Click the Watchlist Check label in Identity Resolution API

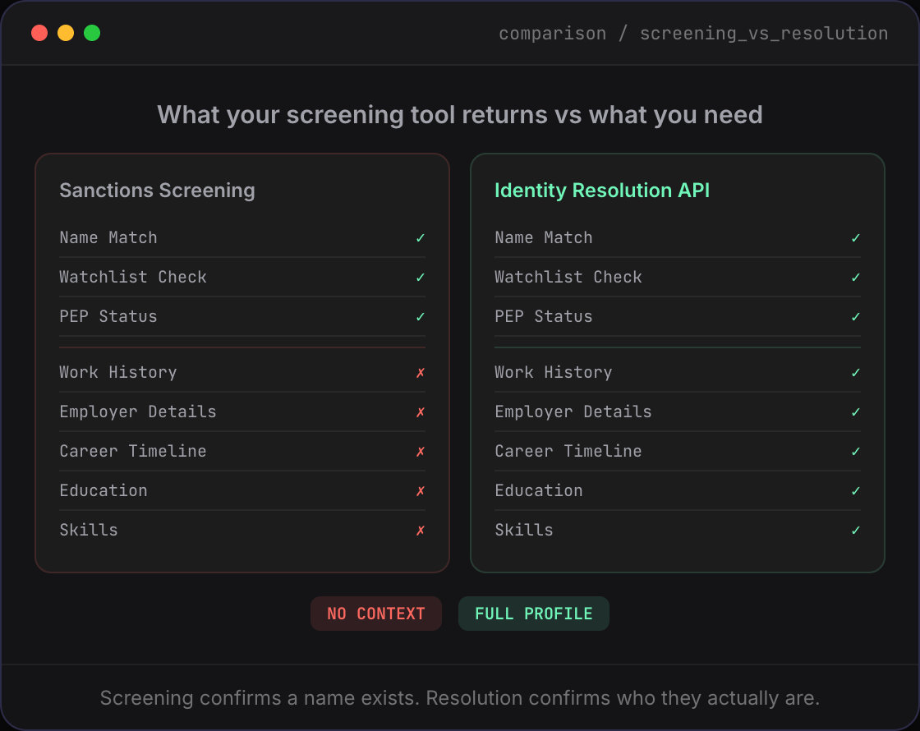point(568,277)
